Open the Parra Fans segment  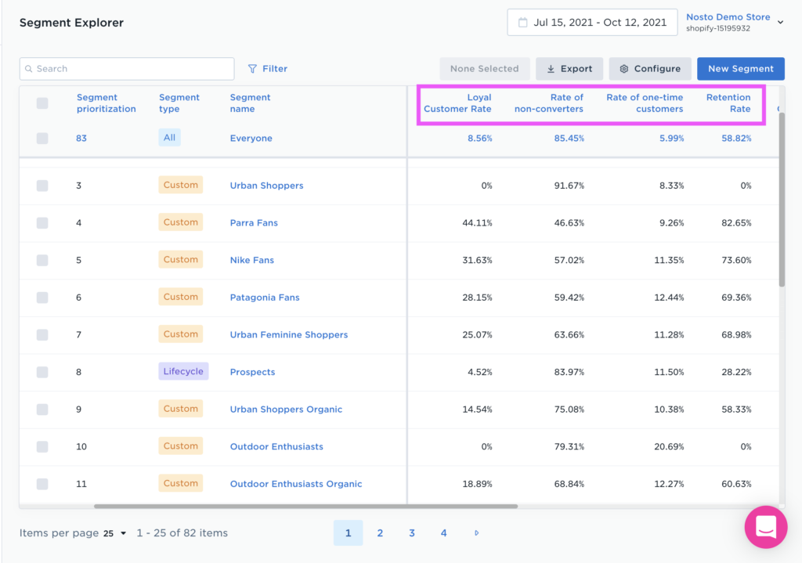click(x=254, y=223)
